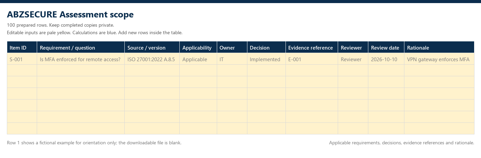Screen dimensions: 481x158
Task: Select the Decision column header
Action: 267,47
